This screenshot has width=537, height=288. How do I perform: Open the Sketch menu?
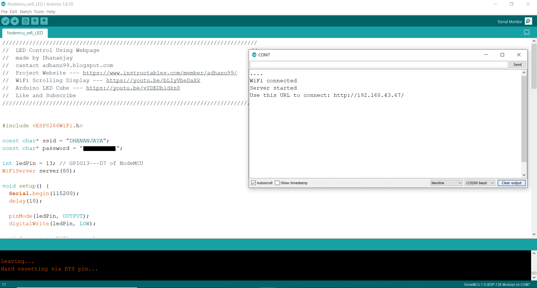25,12
